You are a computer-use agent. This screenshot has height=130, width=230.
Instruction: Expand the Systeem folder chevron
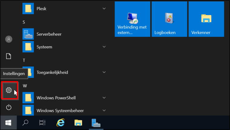pyautogui.click(x=104, y=47)
